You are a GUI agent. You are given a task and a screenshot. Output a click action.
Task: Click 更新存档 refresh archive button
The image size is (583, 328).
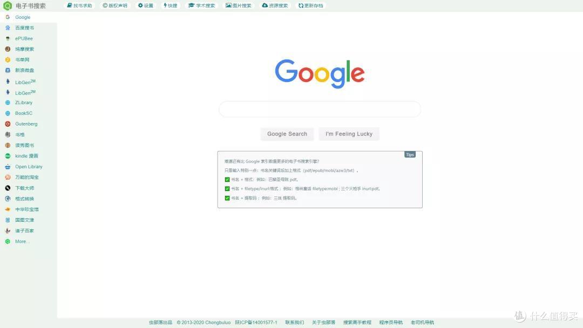[310, 5]
